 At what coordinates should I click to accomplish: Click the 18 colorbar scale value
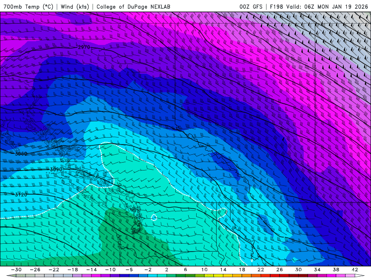click(x=242, y=270)
